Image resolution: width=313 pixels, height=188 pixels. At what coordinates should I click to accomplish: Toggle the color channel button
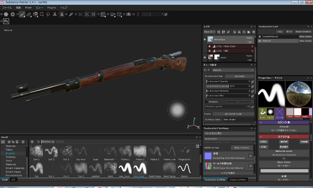[264, 142]
